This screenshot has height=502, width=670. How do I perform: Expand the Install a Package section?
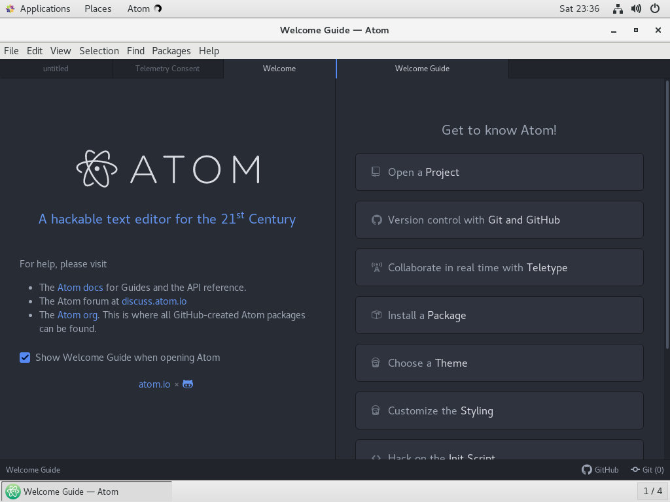pyautogui.click(x=499, y=315)
